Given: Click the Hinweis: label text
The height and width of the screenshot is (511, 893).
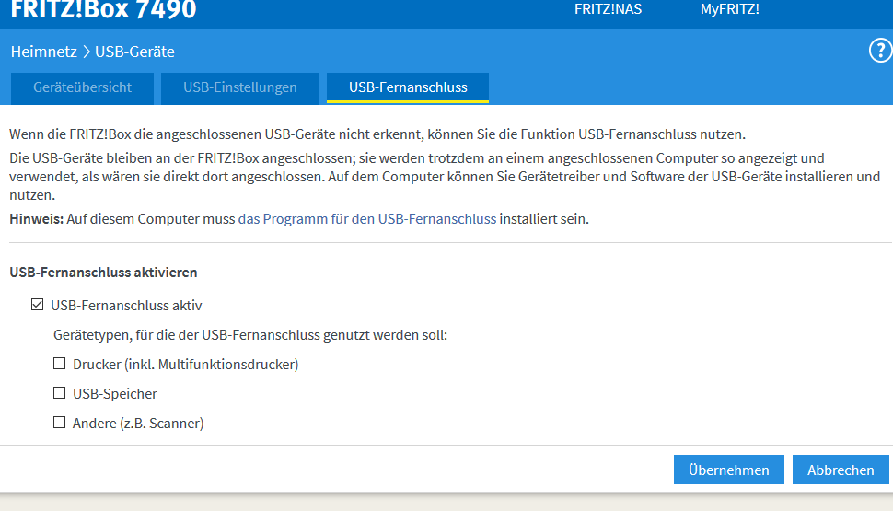Looking at the screenshot, I should (x=37, y=219).
